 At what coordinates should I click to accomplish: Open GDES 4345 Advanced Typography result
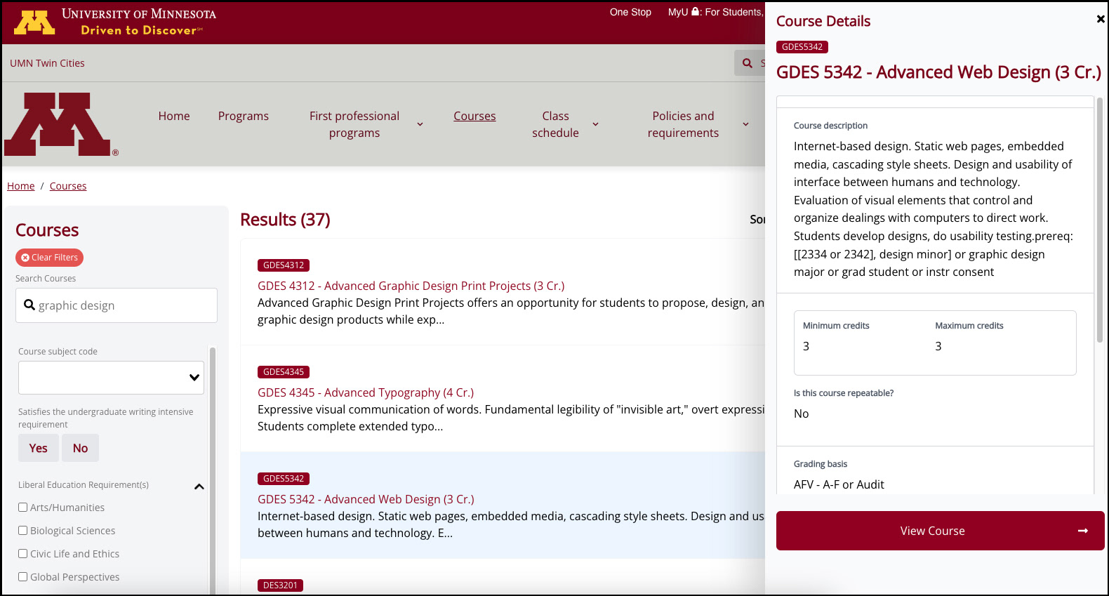pyautogui.click(x=366, y=392)
